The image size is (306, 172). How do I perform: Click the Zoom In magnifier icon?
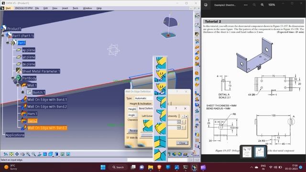(x=28, y=154)
